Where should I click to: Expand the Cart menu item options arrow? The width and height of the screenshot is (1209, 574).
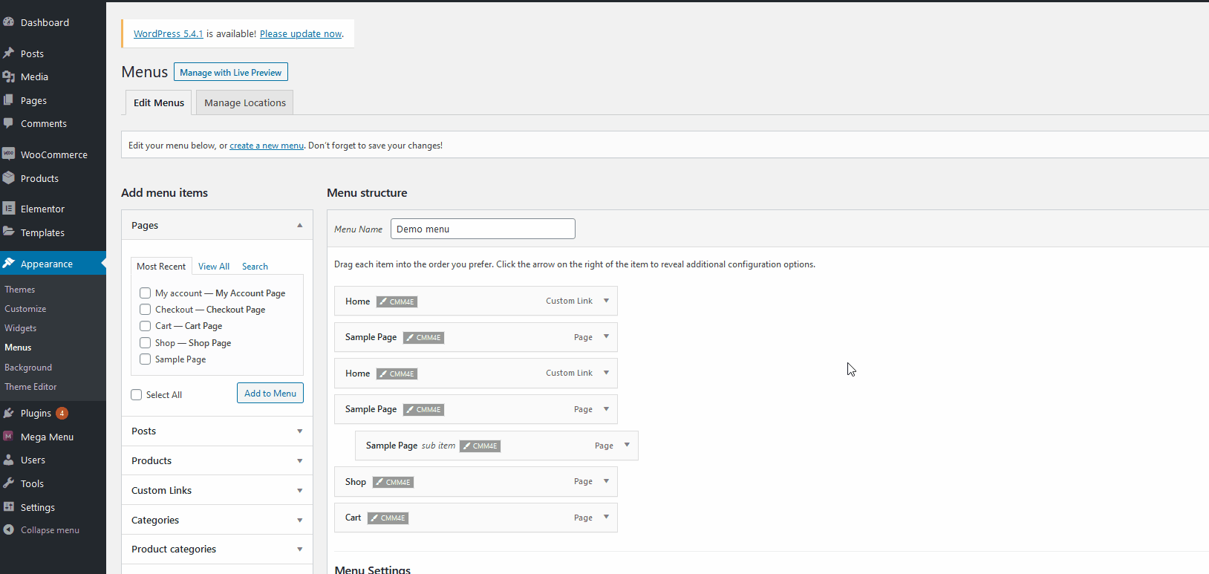(x=607, y=517)
